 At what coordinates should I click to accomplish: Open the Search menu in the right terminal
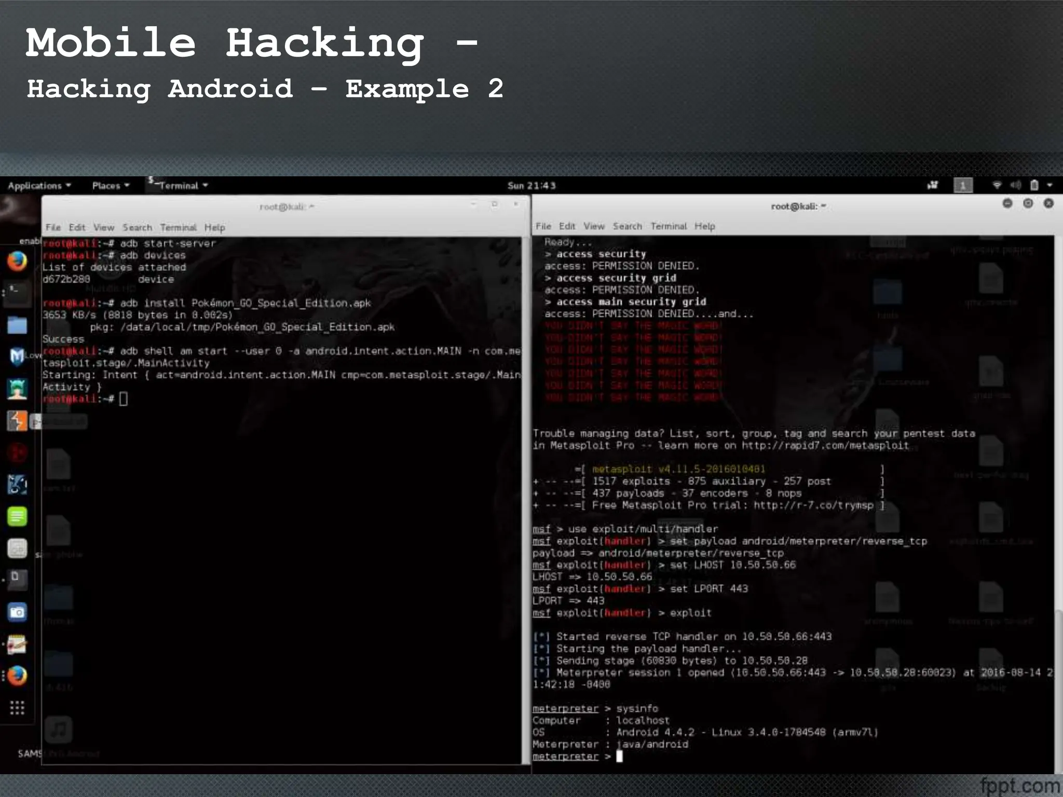pyautogui.click(x=627, y=226)
